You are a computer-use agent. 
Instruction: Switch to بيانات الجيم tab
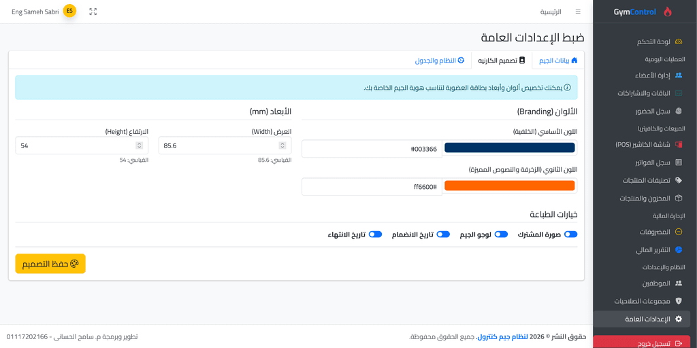pos(558,60)
